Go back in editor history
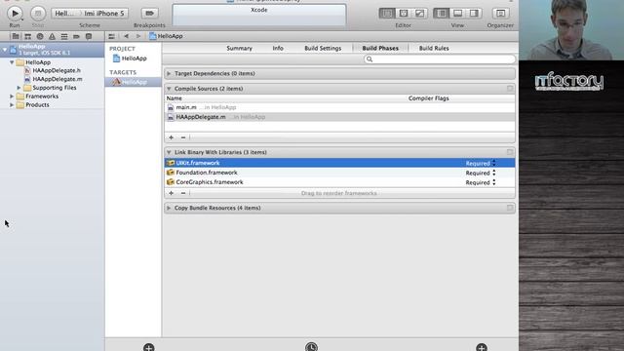This screenshot has height=351, width=624. (126, 36)
